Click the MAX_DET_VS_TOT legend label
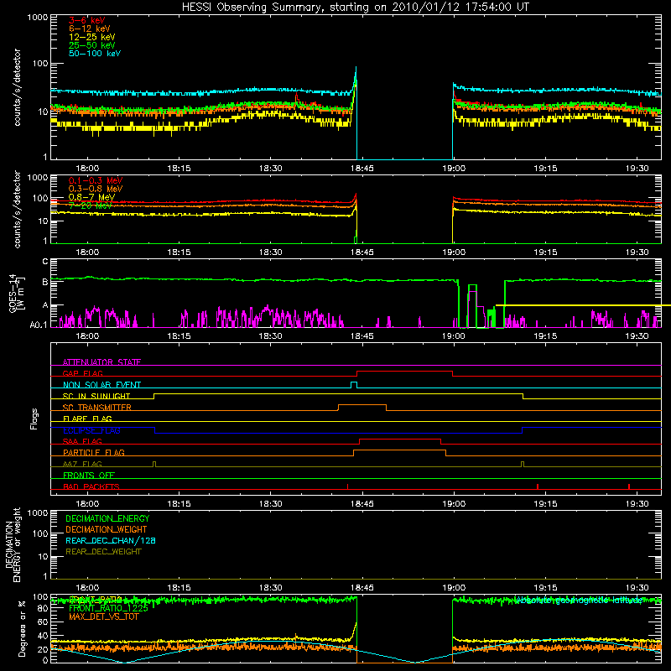Screen dimensions: 671x671 coord(103,616)
